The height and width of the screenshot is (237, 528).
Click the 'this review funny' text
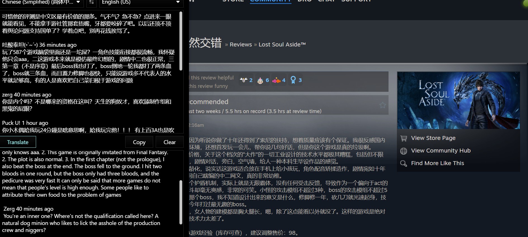tap(209, 86)
